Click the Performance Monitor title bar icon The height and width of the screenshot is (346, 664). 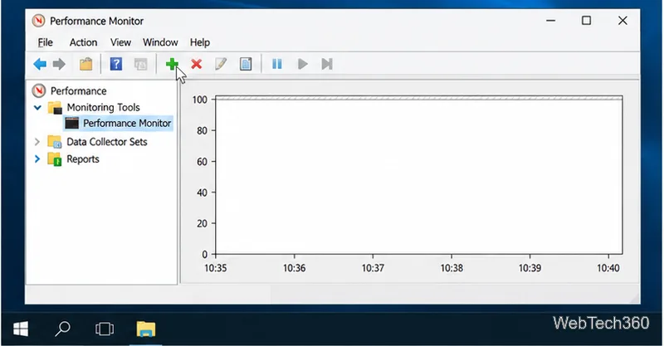38,21
